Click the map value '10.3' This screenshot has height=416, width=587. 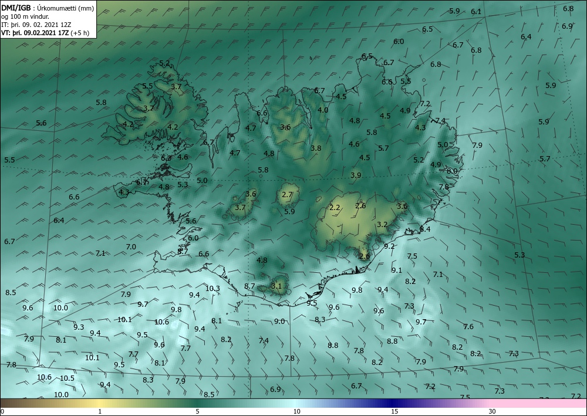212,289
